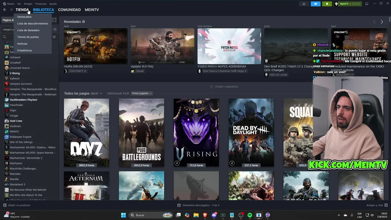Viewport: 391px width, 220px height.
Task: Expand the Todos los juegos collection dropdown
Action: pos(101,93)
